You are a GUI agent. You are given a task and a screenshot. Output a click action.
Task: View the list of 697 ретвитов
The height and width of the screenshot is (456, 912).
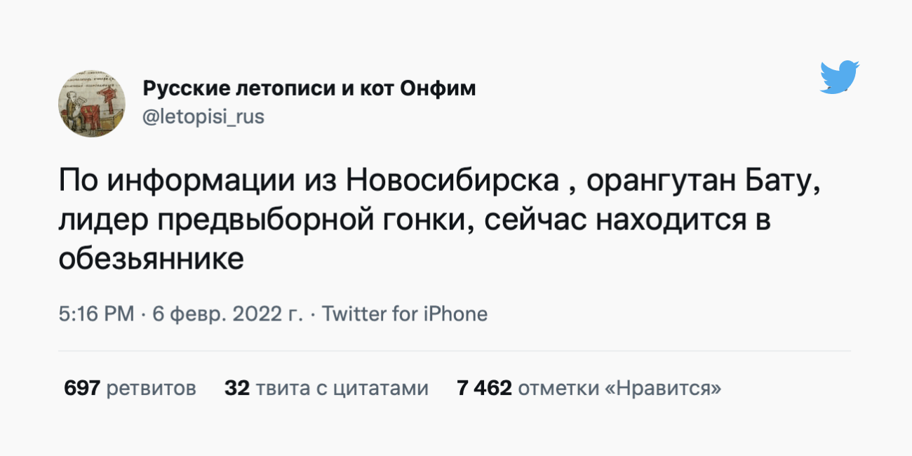tap(130, 388)
